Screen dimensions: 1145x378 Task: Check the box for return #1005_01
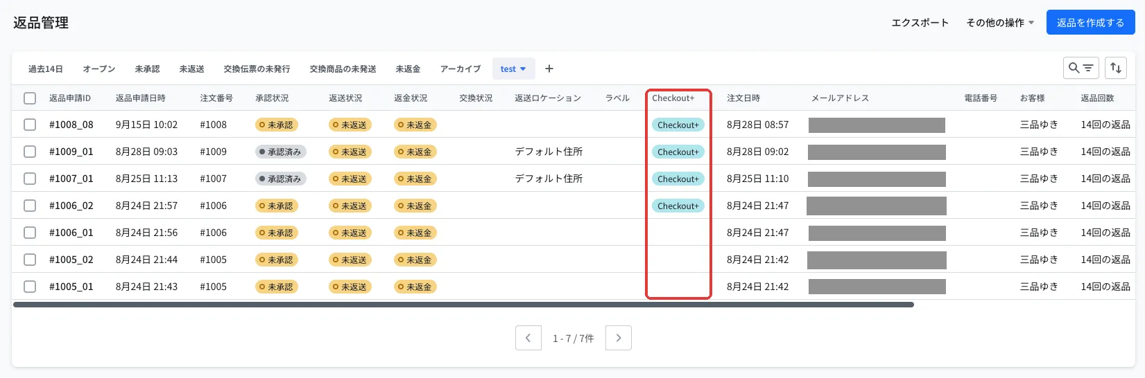pos(30,287)
